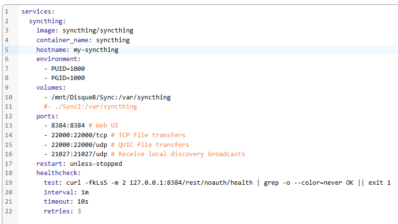Click the 'my-syncthing' hostname value
This screenshot has width=398, height=224.
pos(96,50)
